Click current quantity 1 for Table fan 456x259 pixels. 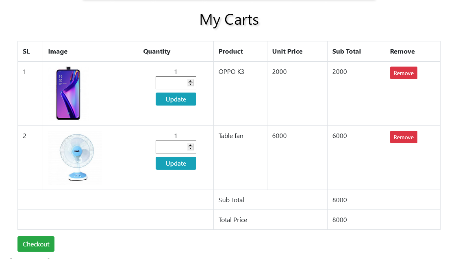(176, 136)
